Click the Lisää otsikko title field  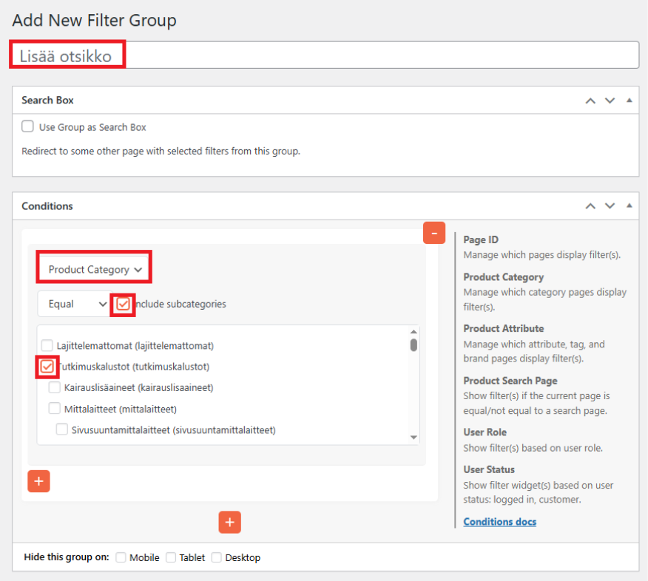325,55
